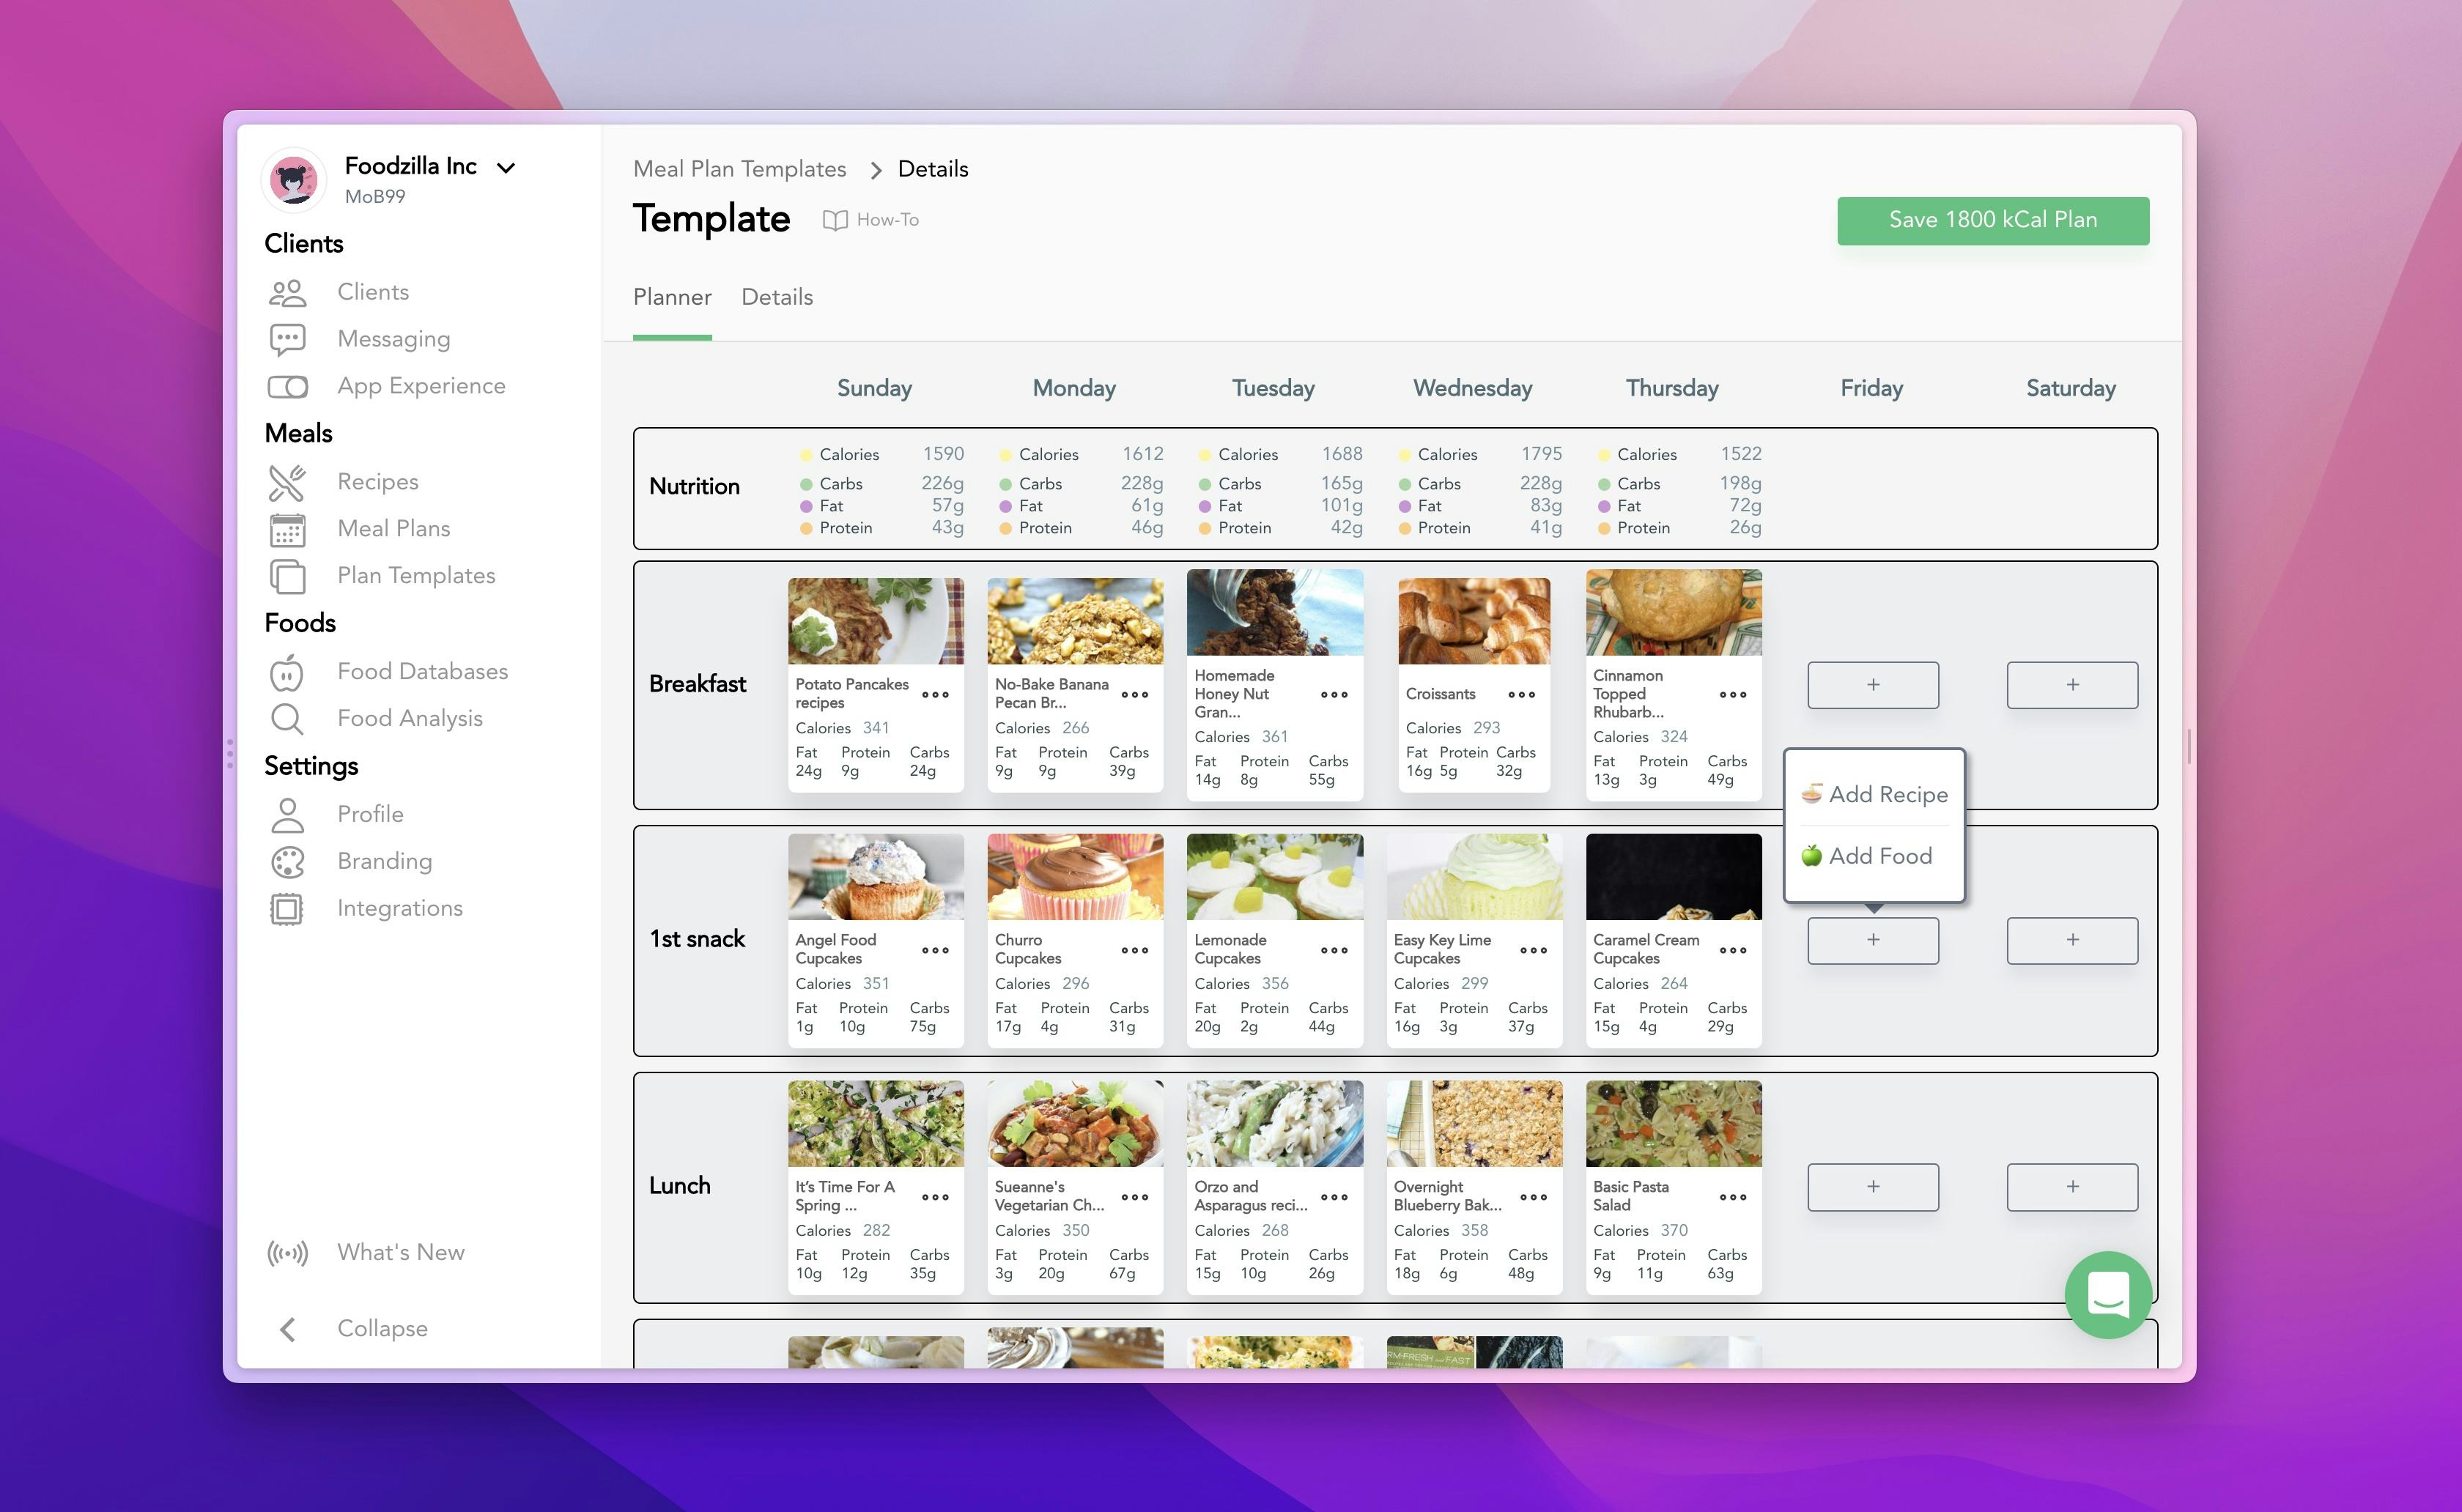
Task: Expand the Foodzilla Inc account menu
Action: [x=507, y=168]
